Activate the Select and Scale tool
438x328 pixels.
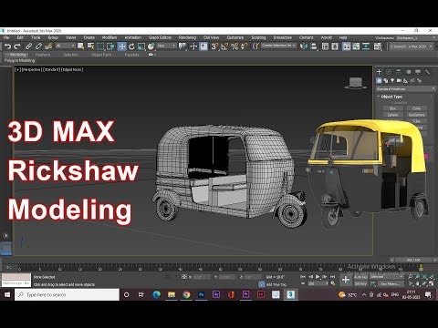(x=141, y=46)
